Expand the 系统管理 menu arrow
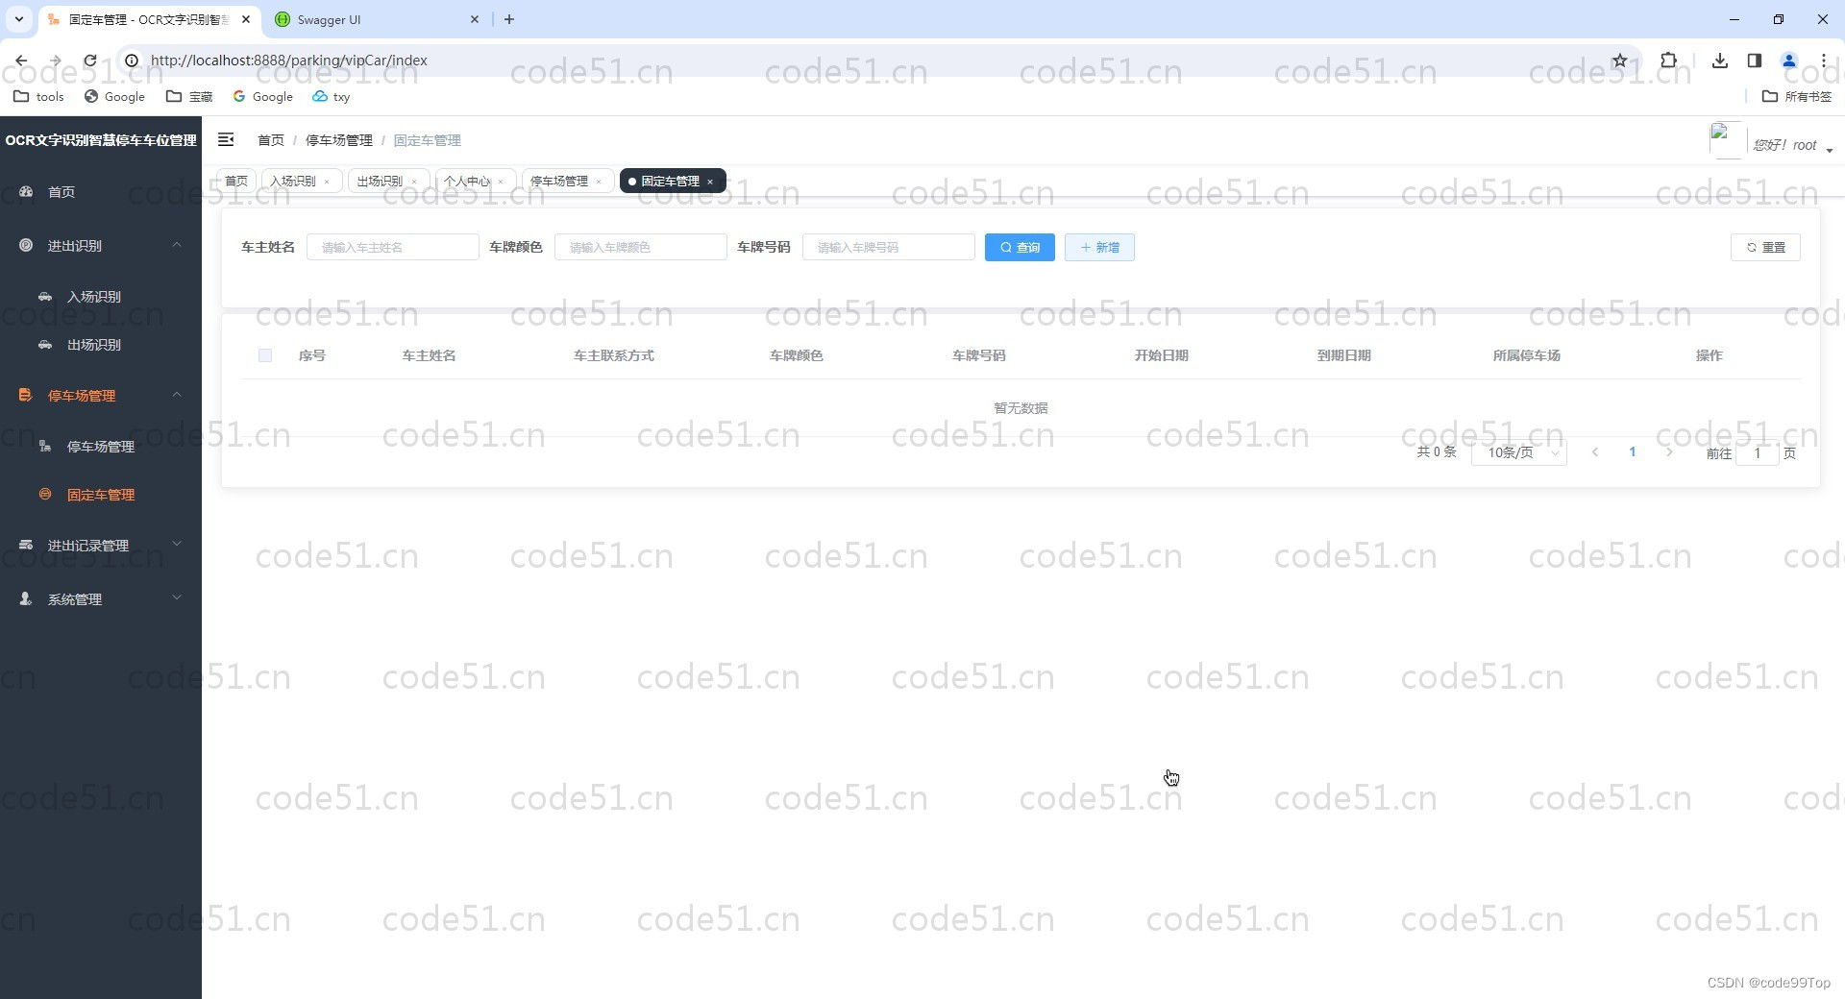This screenshot has width=1845, height=999. 177,598
